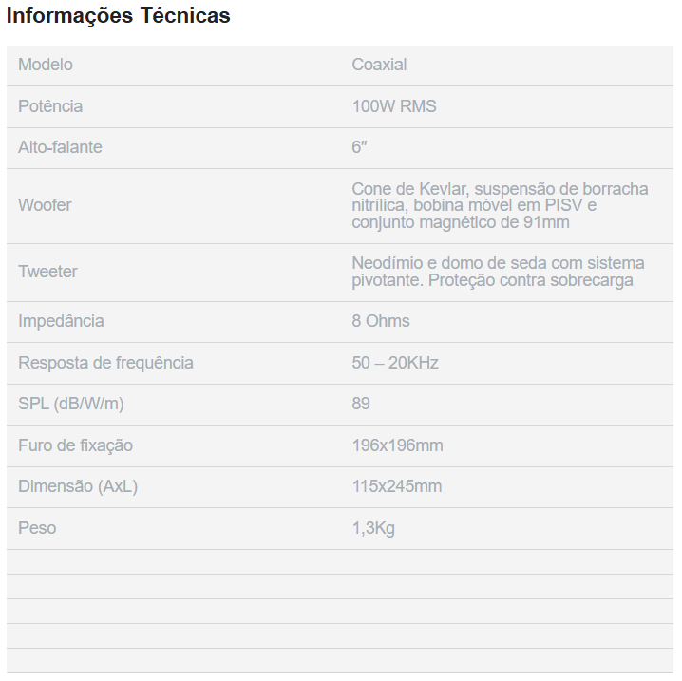Screen dimensions: 682x681
Task: Click the 8 Ohms value
Action: (x=381, y=321)
